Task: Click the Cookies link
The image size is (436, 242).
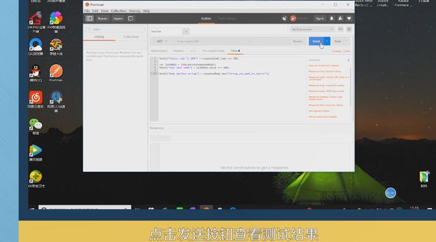Action: click(336, 51)
